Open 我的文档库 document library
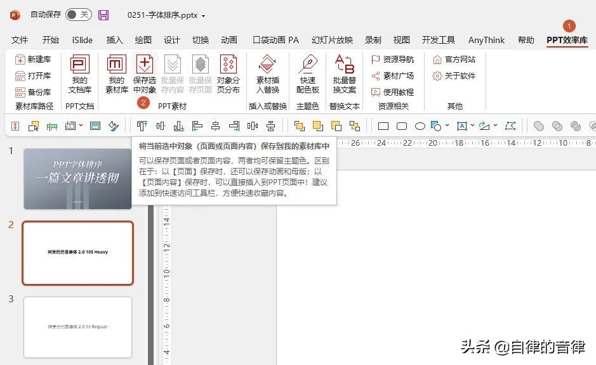 79,74
